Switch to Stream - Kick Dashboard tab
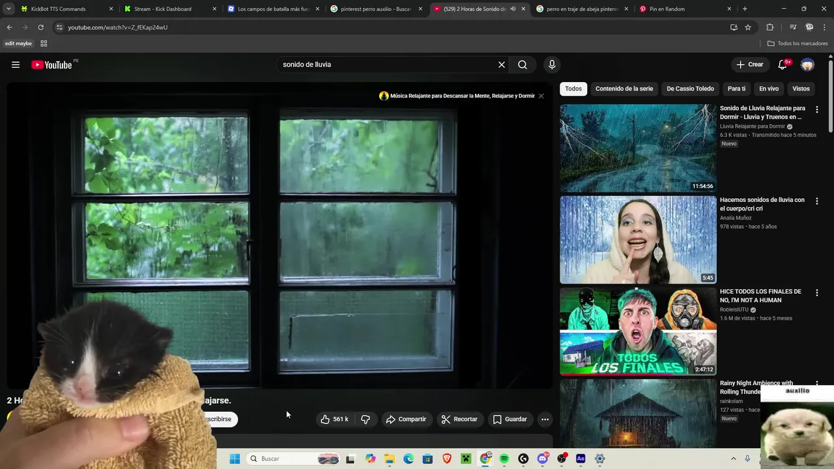834x469 pixels. [171, 9]
